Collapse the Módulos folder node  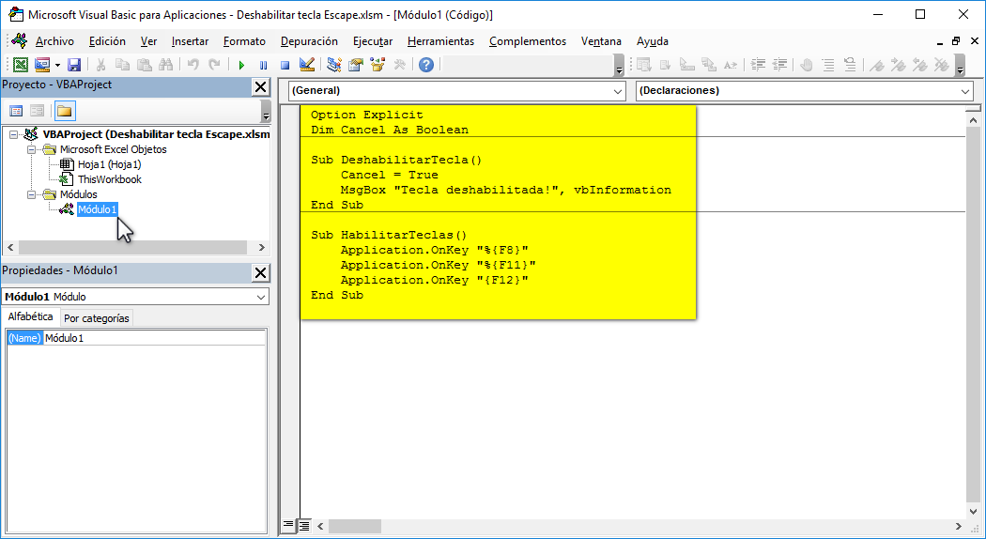(x=31, y=195)
